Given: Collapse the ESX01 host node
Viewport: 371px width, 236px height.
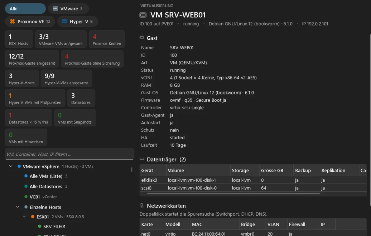Looking at the screenshot, I should 24,216.
